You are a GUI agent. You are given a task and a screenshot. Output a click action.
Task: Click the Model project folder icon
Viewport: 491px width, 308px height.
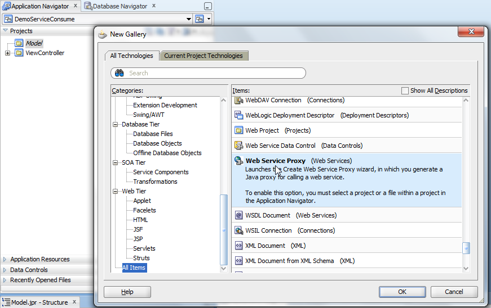[x=19, y=43]
